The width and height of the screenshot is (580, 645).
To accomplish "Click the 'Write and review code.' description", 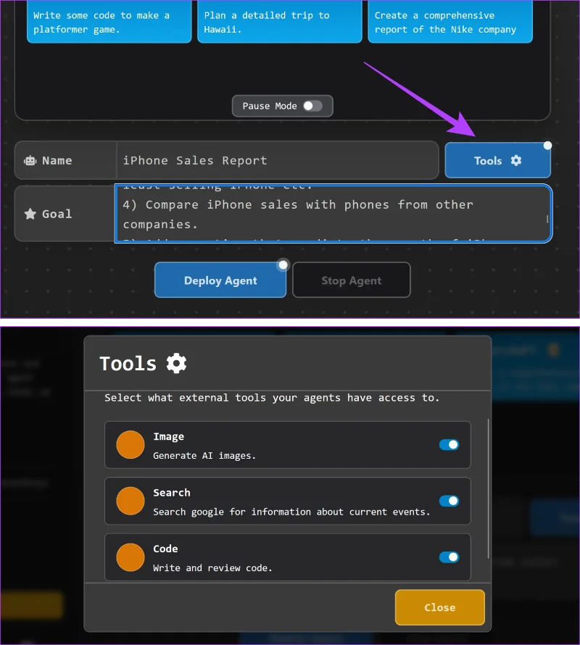I will pyautogui.click(x=212, y=567).
